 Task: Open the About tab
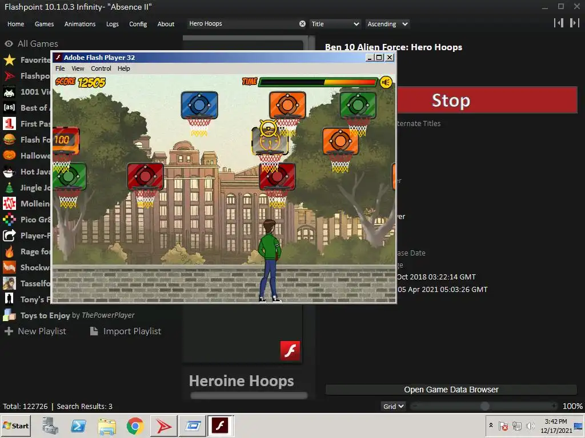tap(166, 24)
